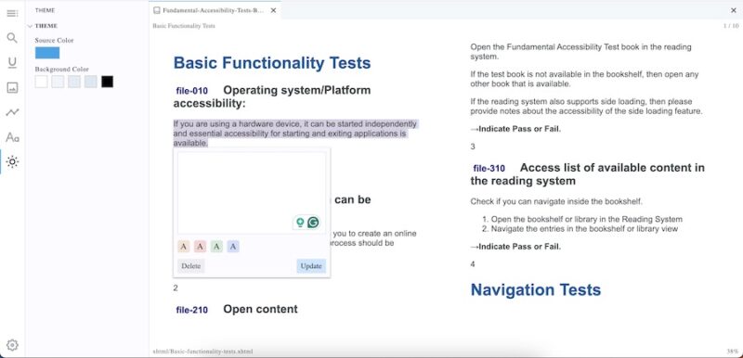
Task: Click the Update annotation button
Action: tap(311, 266)
